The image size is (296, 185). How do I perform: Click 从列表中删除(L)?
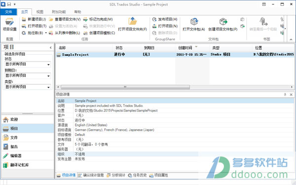[x=64, y=33]
